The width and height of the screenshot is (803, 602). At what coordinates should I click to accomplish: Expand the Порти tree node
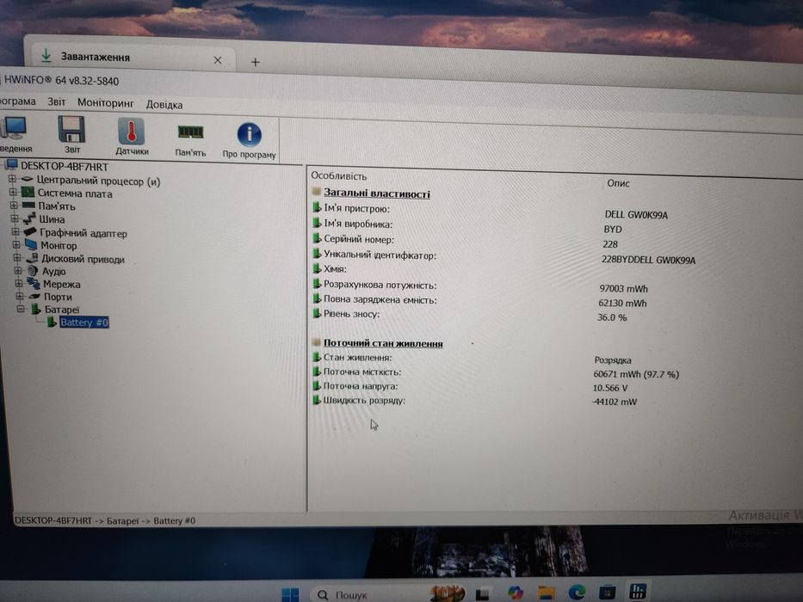tap(20, 296)
